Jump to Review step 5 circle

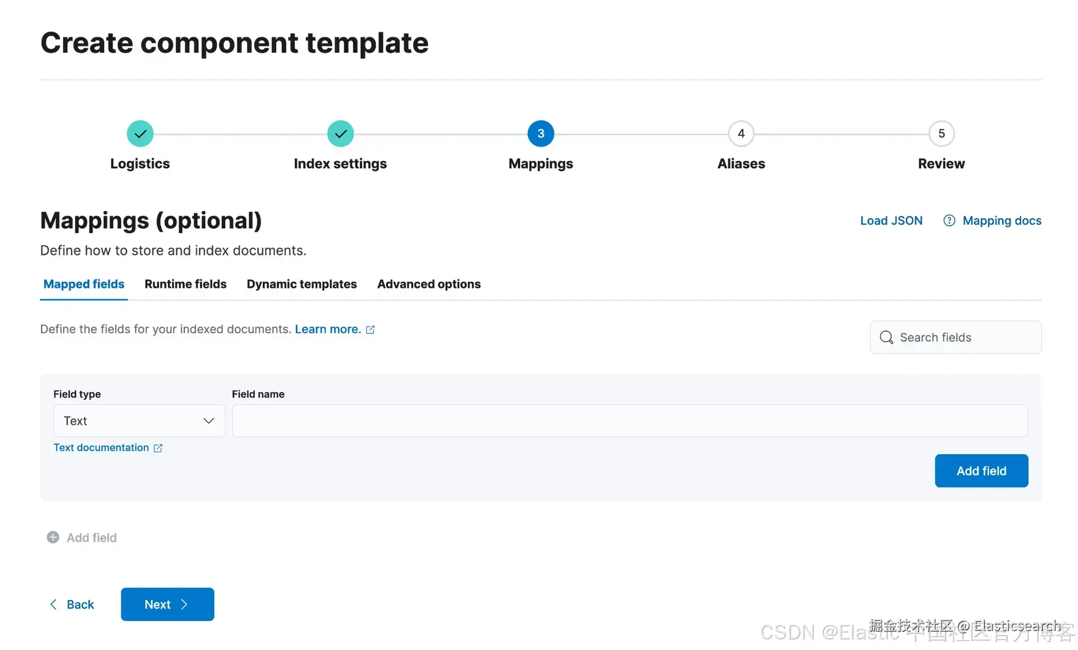pos(942,134)
